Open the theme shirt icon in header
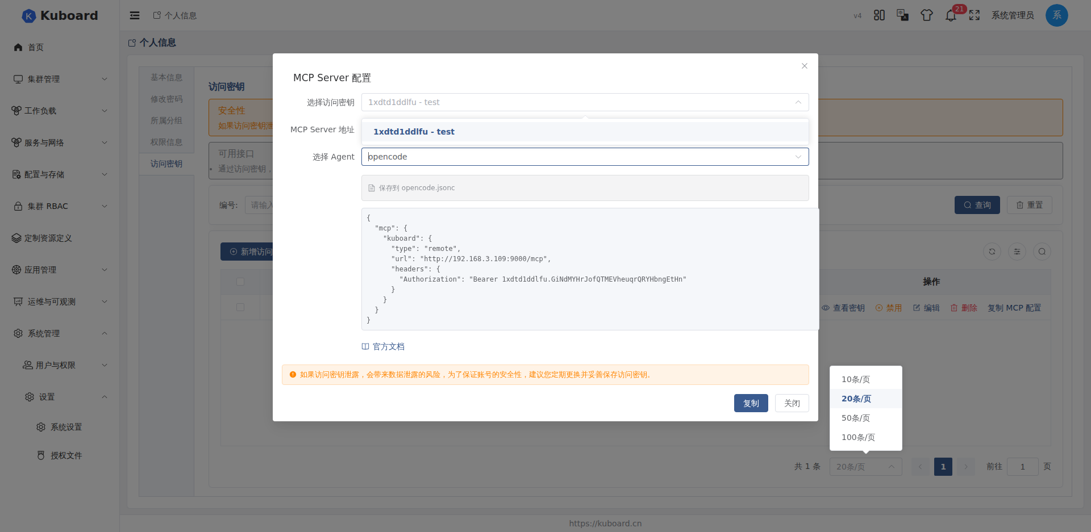 (927, 15)
